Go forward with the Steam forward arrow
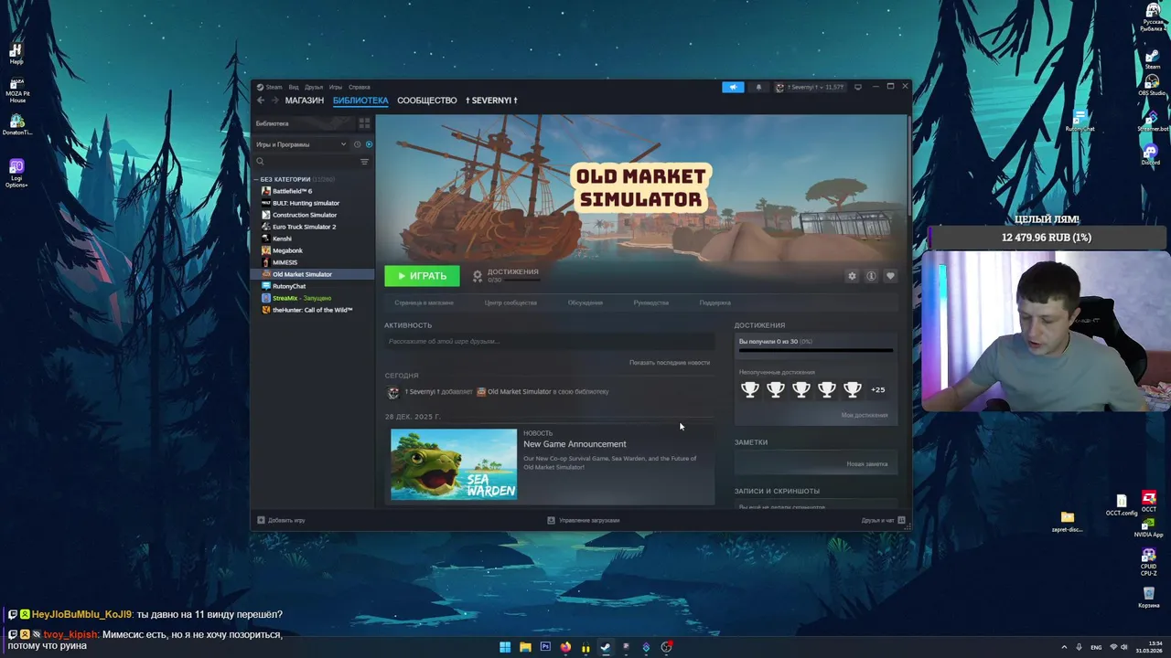This screenshot has width=1171, height=658. point(274,101)
